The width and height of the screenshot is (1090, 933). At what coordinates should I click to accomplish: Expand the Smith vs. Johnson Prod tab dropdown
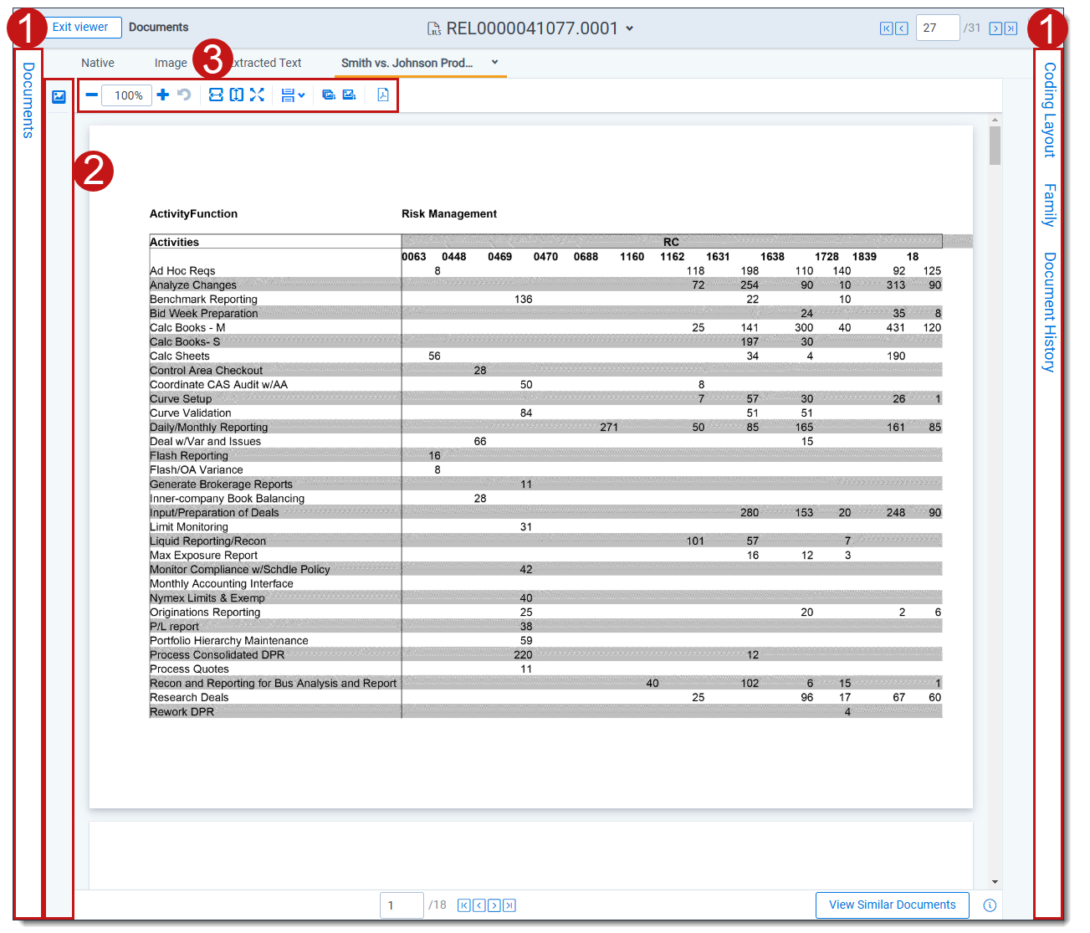[x=494, y=62]
